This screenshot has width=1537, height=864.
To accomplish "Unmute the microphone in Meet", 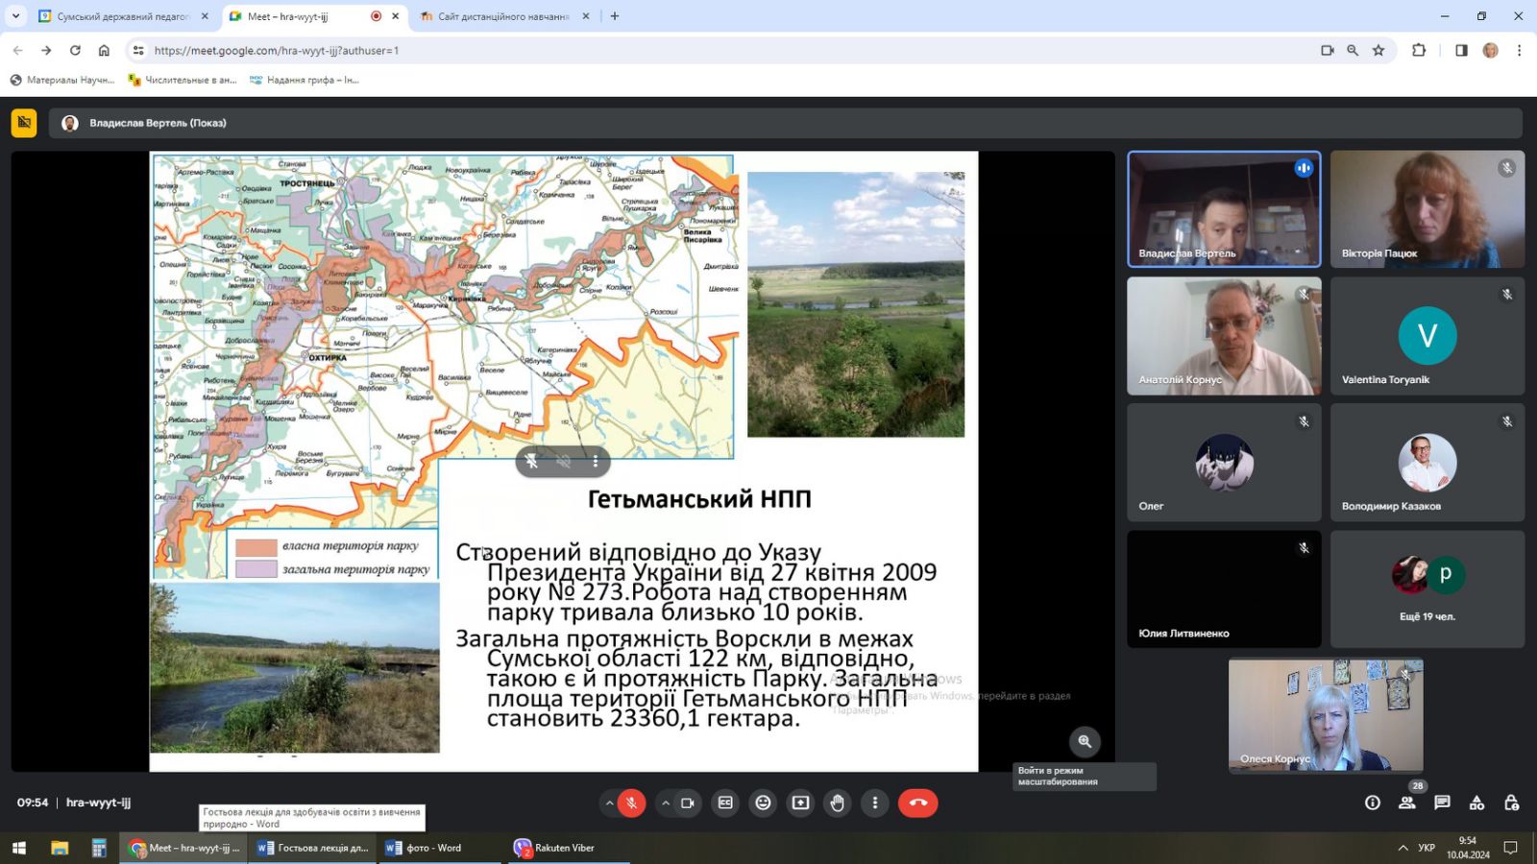I will click(631, 803).
